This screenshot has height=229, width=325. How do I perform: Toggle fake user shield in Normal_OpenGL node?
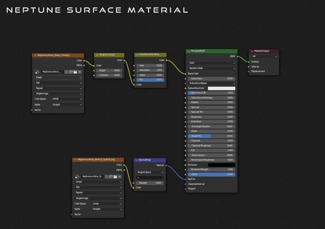click(x=107, y=176)
